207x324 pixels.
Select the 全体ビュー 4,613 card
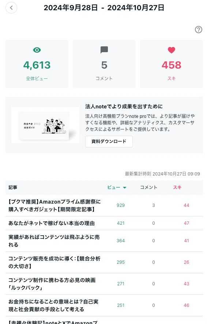click(x=37, y=64)
